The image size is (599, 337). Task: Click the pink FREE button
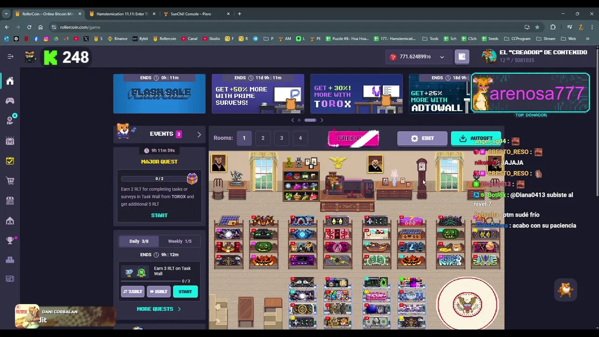[x=353, y=139]
